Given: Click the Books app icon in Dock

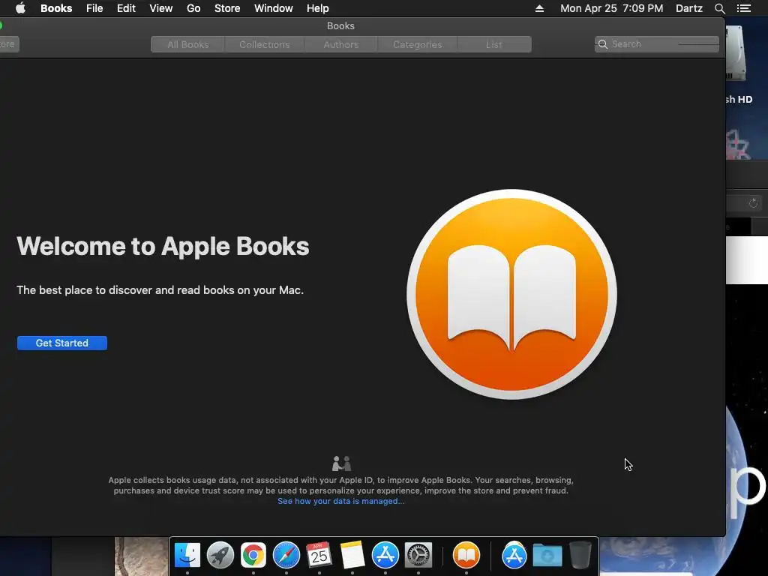Looking at the screenshot, I should [x=466, y=555].
